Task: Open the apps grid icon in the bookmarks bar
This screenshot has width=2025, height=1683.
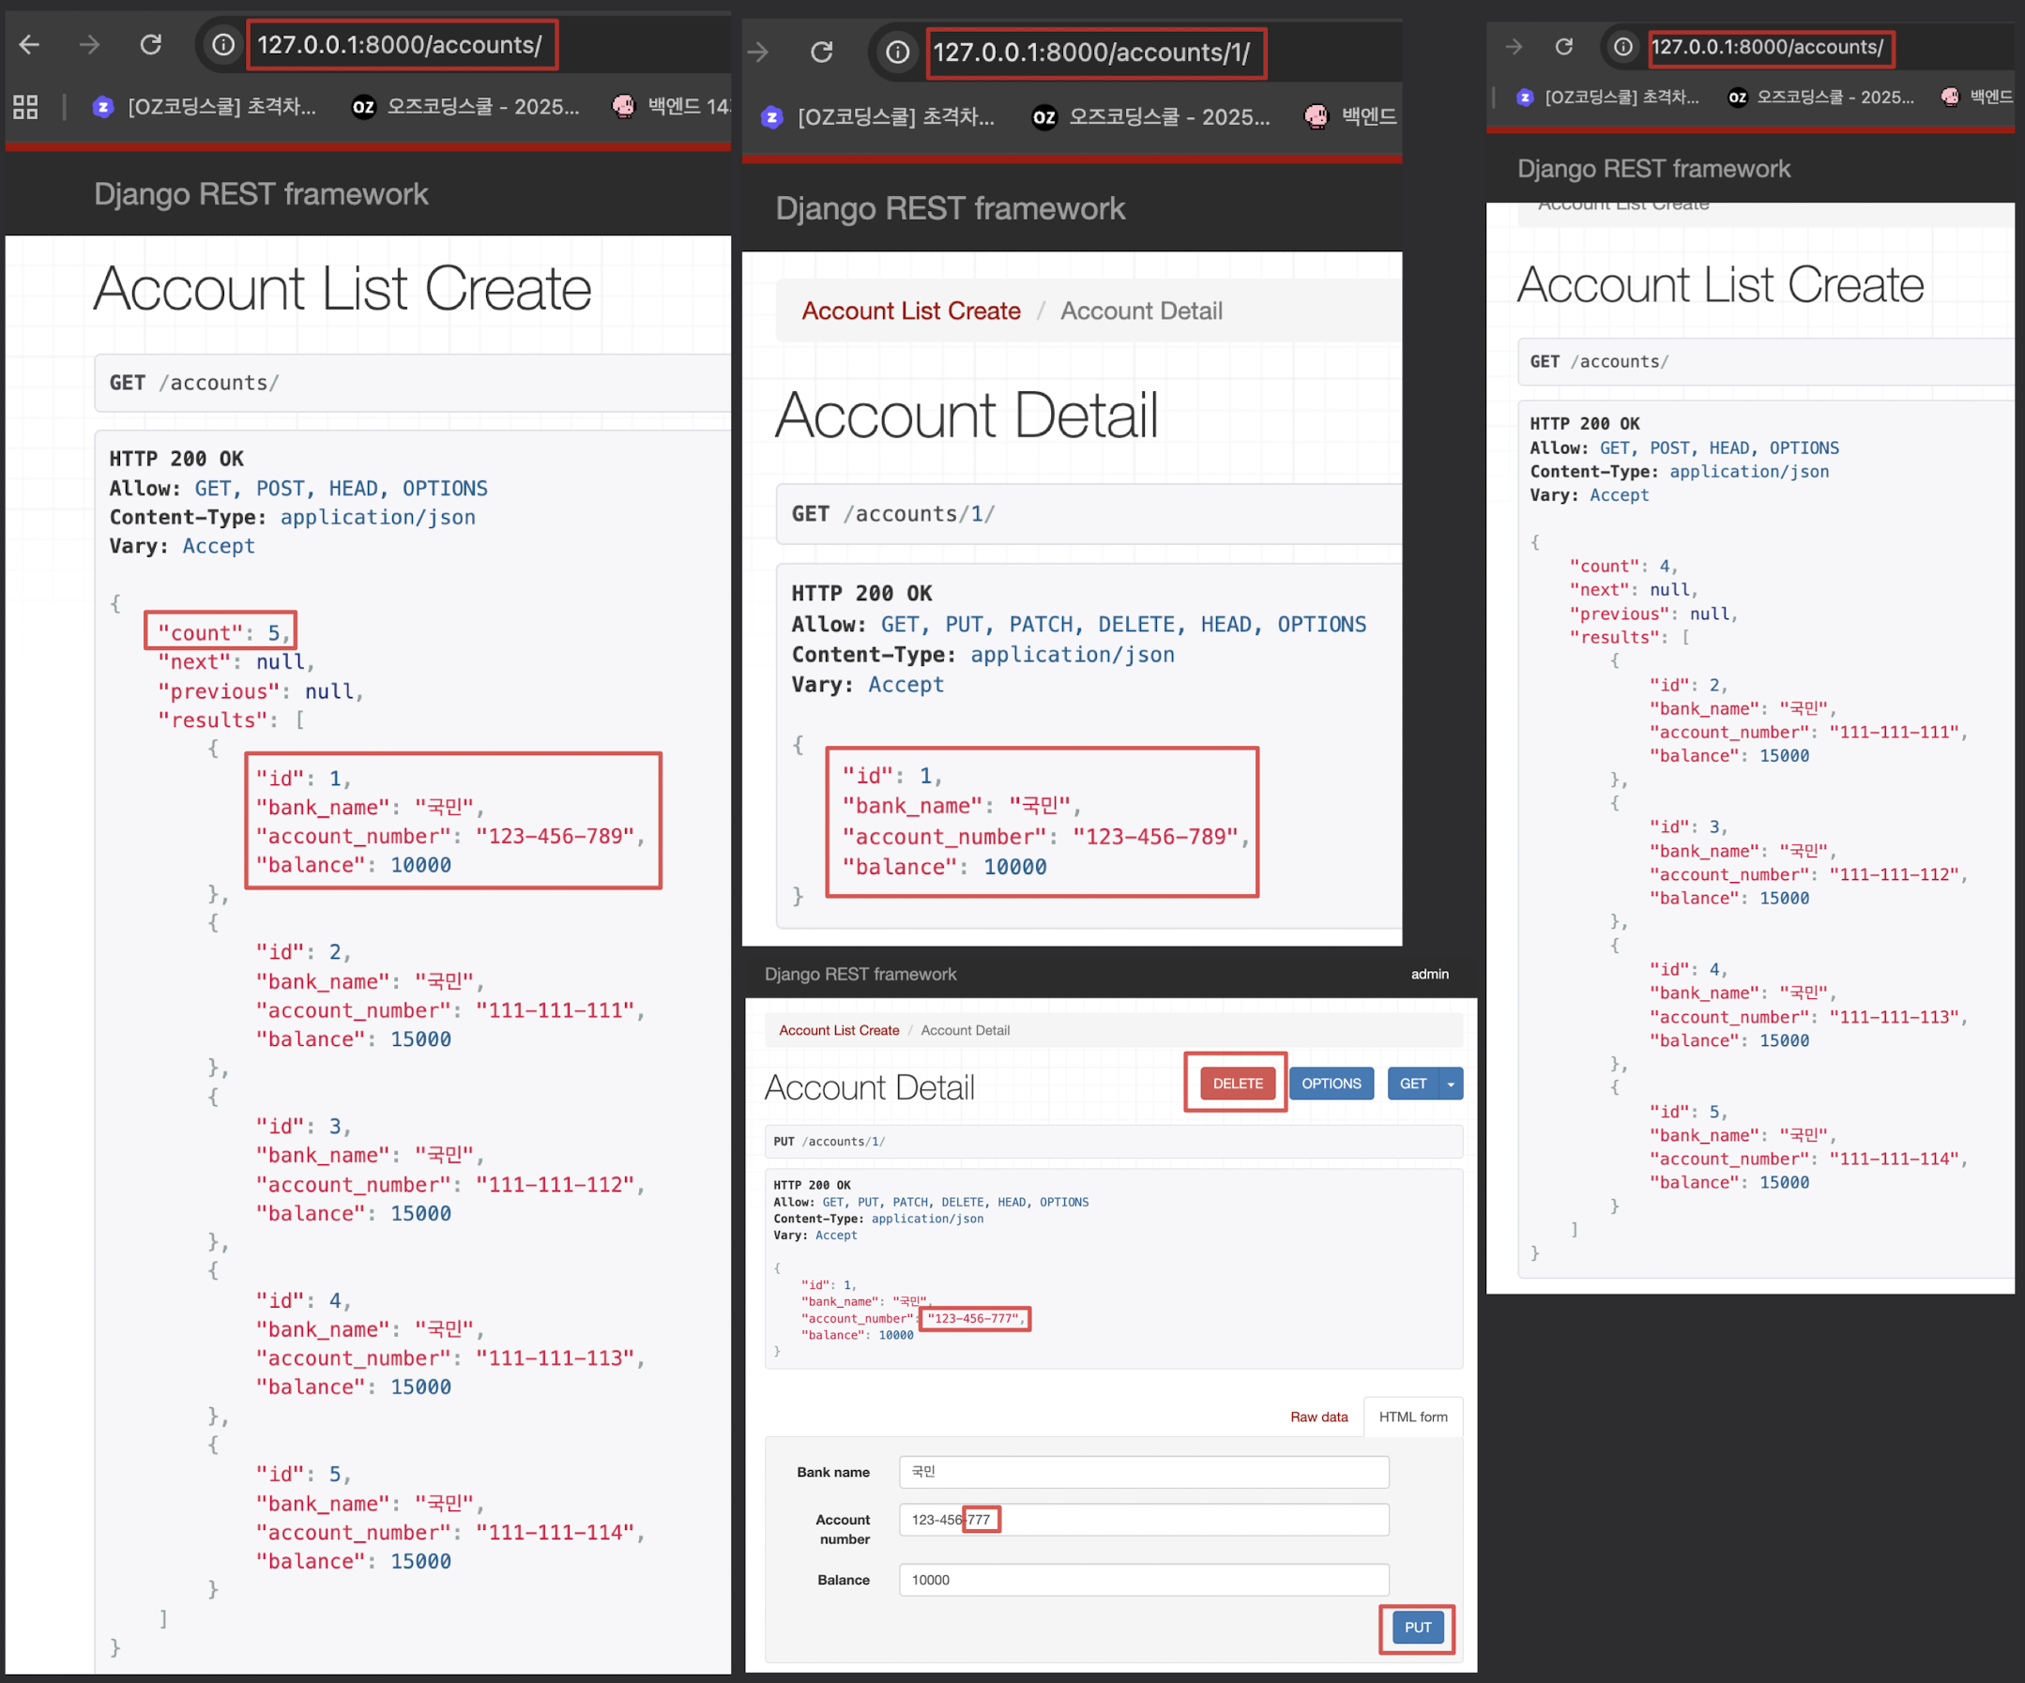Action: point(26,107)
